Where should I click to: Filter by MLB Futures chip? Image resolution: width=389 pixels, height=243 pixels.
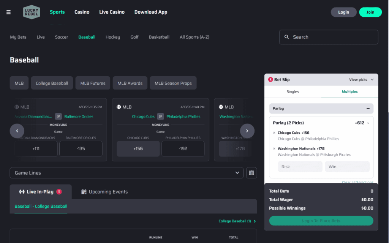(93, 83)
